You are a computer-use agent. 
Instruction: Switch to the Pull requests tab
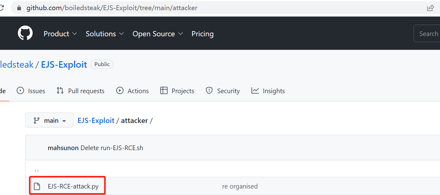pyautogui.click(x=80, y=91)
